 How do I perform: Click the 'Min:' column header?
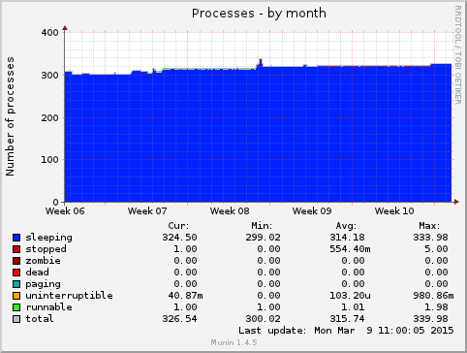tap(262, 226)
